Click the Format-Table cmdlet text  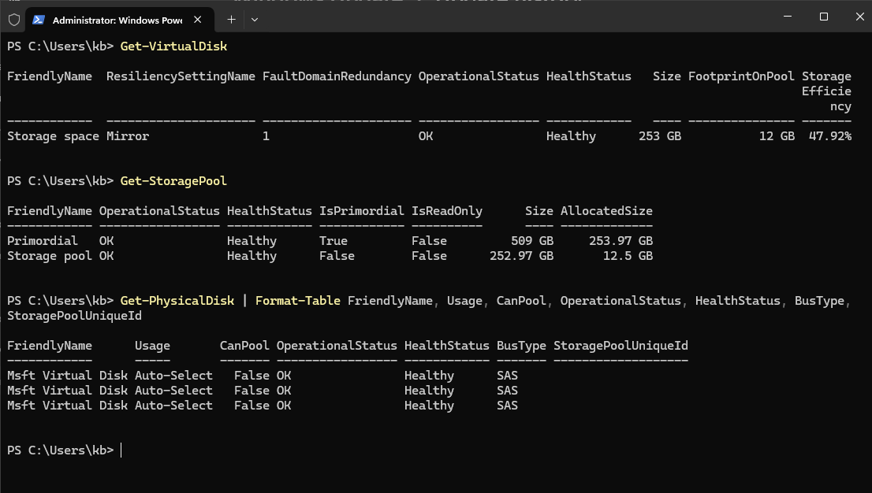coord(298,301)
